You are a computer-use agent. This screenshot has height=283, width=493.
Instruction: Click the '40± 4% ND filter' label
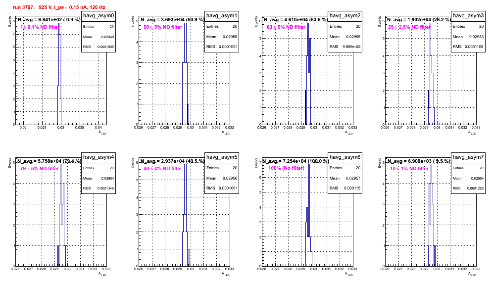tap(163, 169)
